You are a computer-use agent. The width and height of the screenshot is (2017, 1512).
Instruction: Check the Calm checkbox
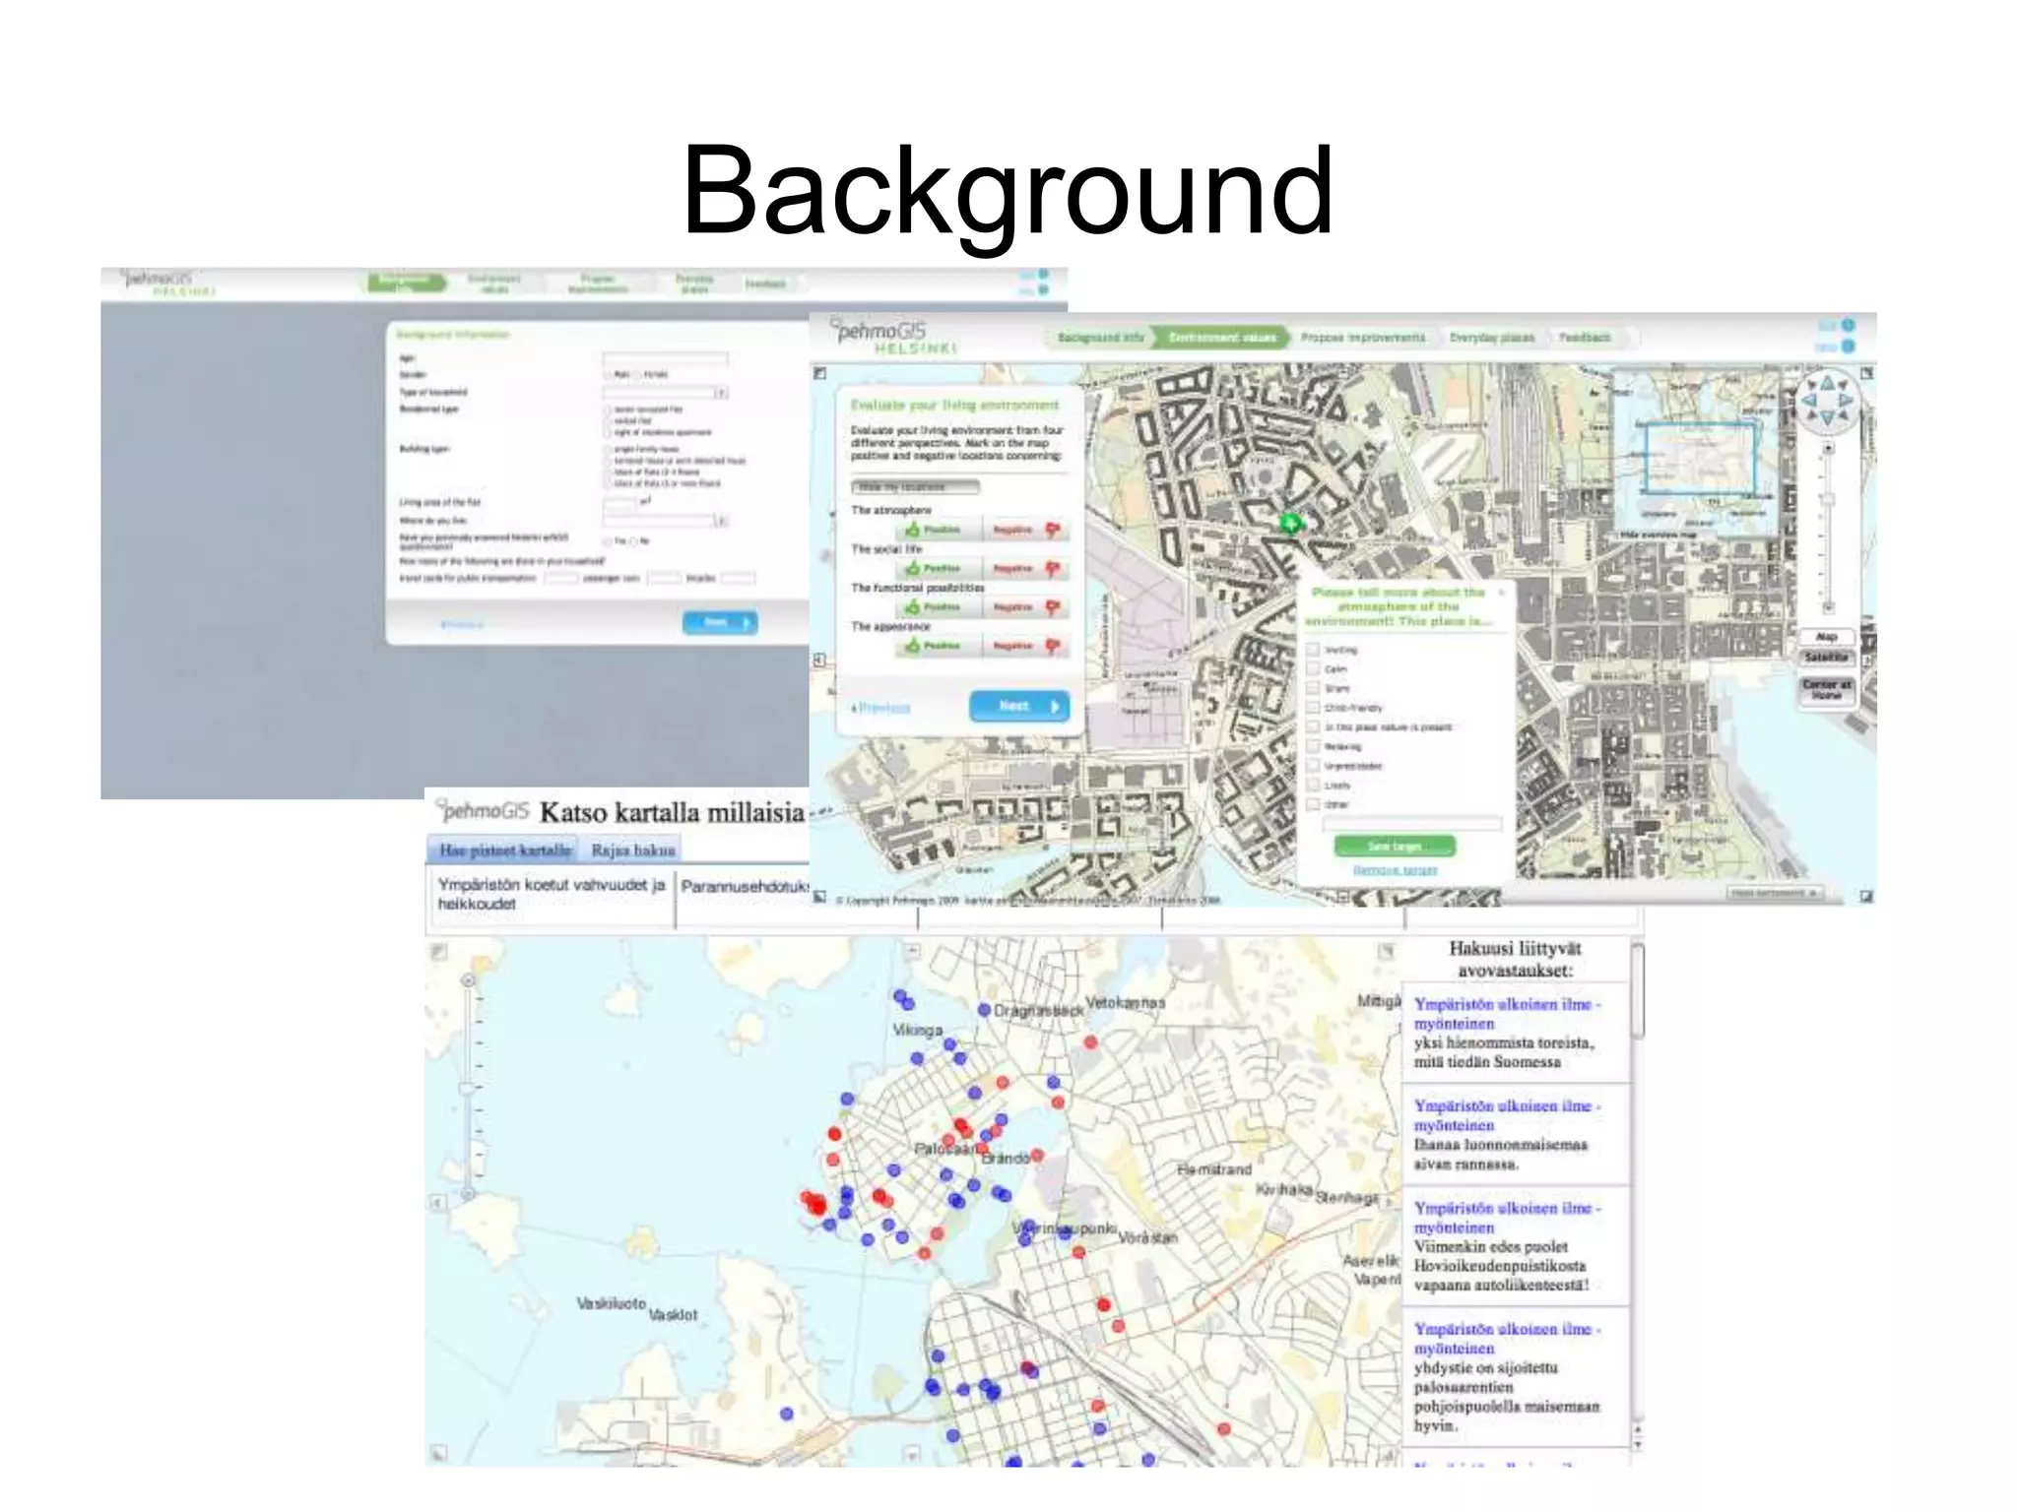pos(1313,668)
